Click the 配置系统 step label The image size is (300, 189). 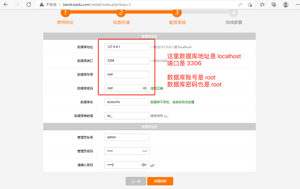pyautogui.click(x=177, y=22)
